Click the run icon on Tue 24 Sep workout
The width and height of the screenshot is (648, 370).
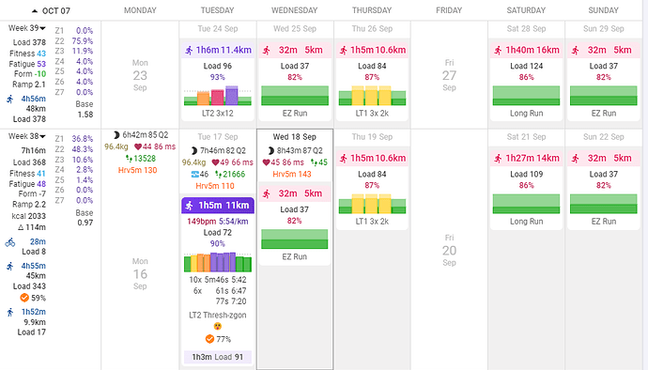click(x=190, y=51)
